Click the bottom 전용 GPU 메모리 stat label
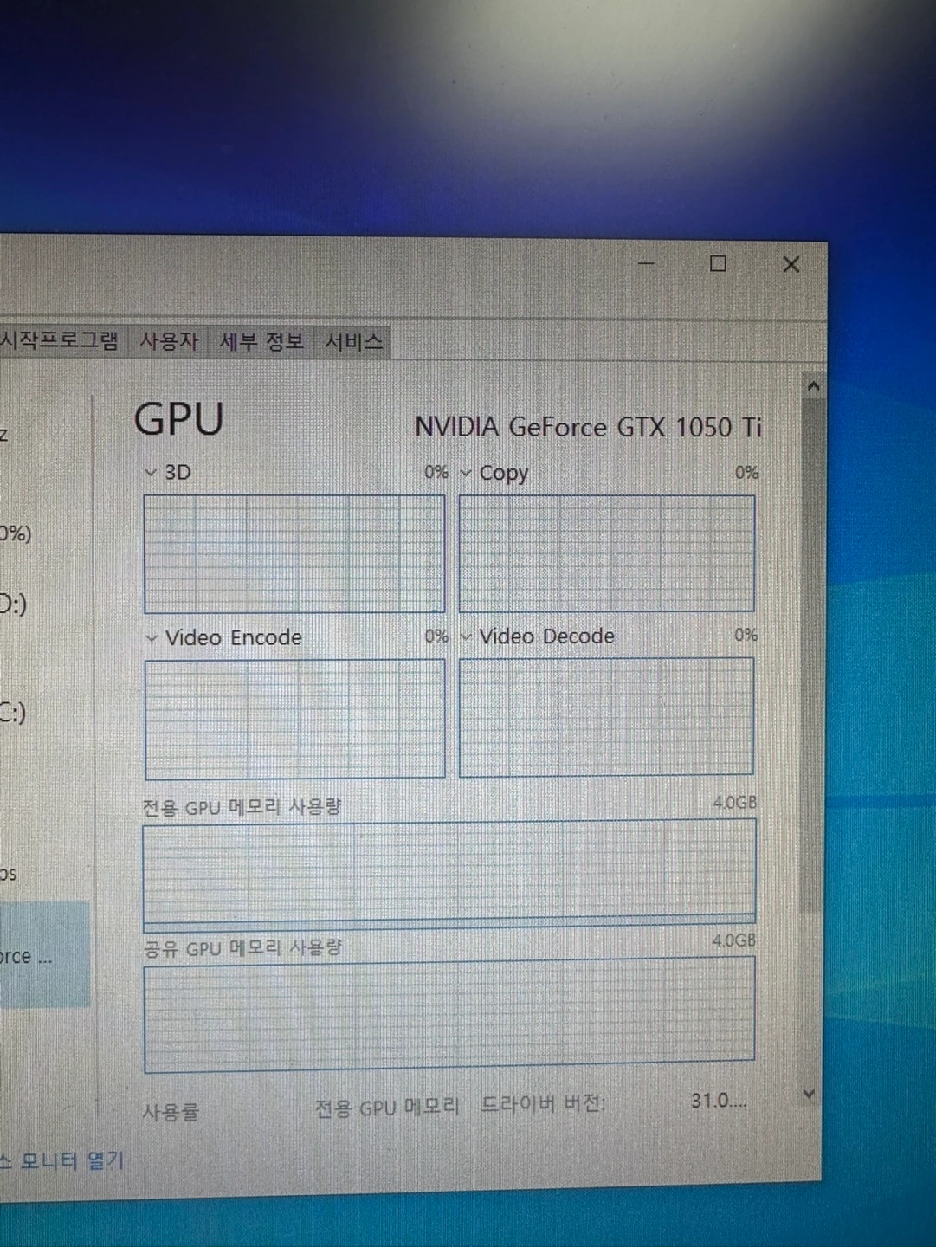The height and width of the screenshot is (1247, 936). click(387, 1108)
